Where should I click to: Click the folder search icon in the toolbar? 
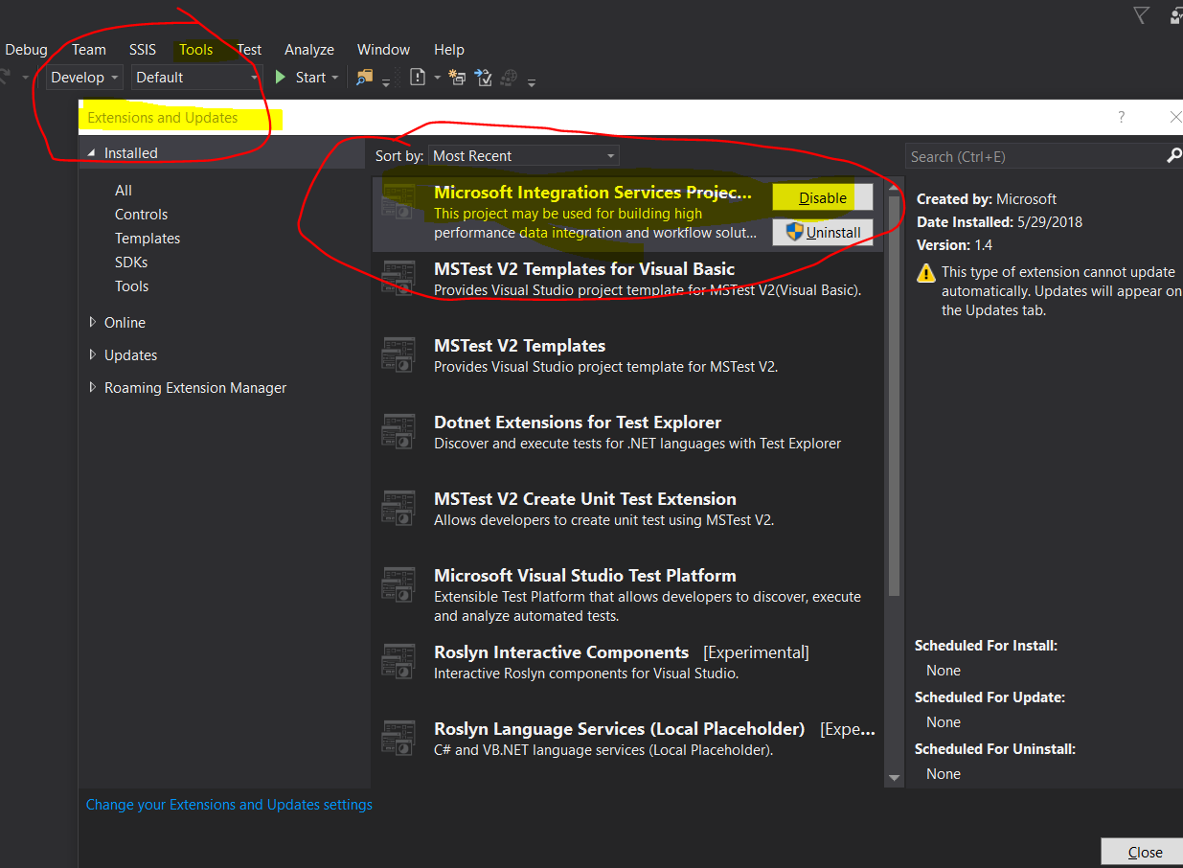click(364, 78)
